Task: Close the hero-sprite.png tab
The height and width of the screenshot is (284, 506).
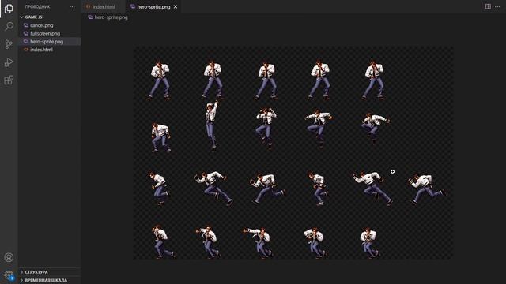Action: (x=176, y=6)
